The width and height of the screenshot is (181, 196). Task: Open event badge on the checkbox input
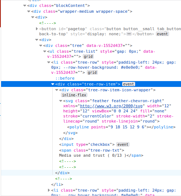(x=123, y=144)
